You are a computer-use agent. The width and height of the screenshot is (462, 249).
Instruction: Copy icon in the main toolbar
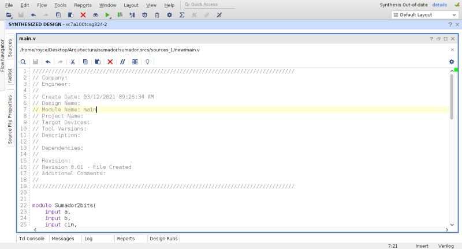(x=58, y=15)
